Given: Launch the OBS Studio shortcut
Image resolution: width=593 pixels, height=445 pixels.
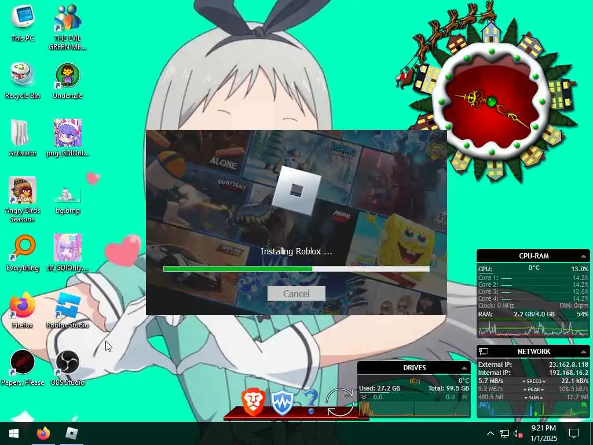Looking at the screenshot, I should click(x=67, y=368).
